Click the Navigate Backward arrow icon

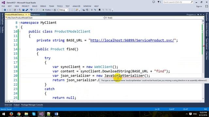click(5, 10)
